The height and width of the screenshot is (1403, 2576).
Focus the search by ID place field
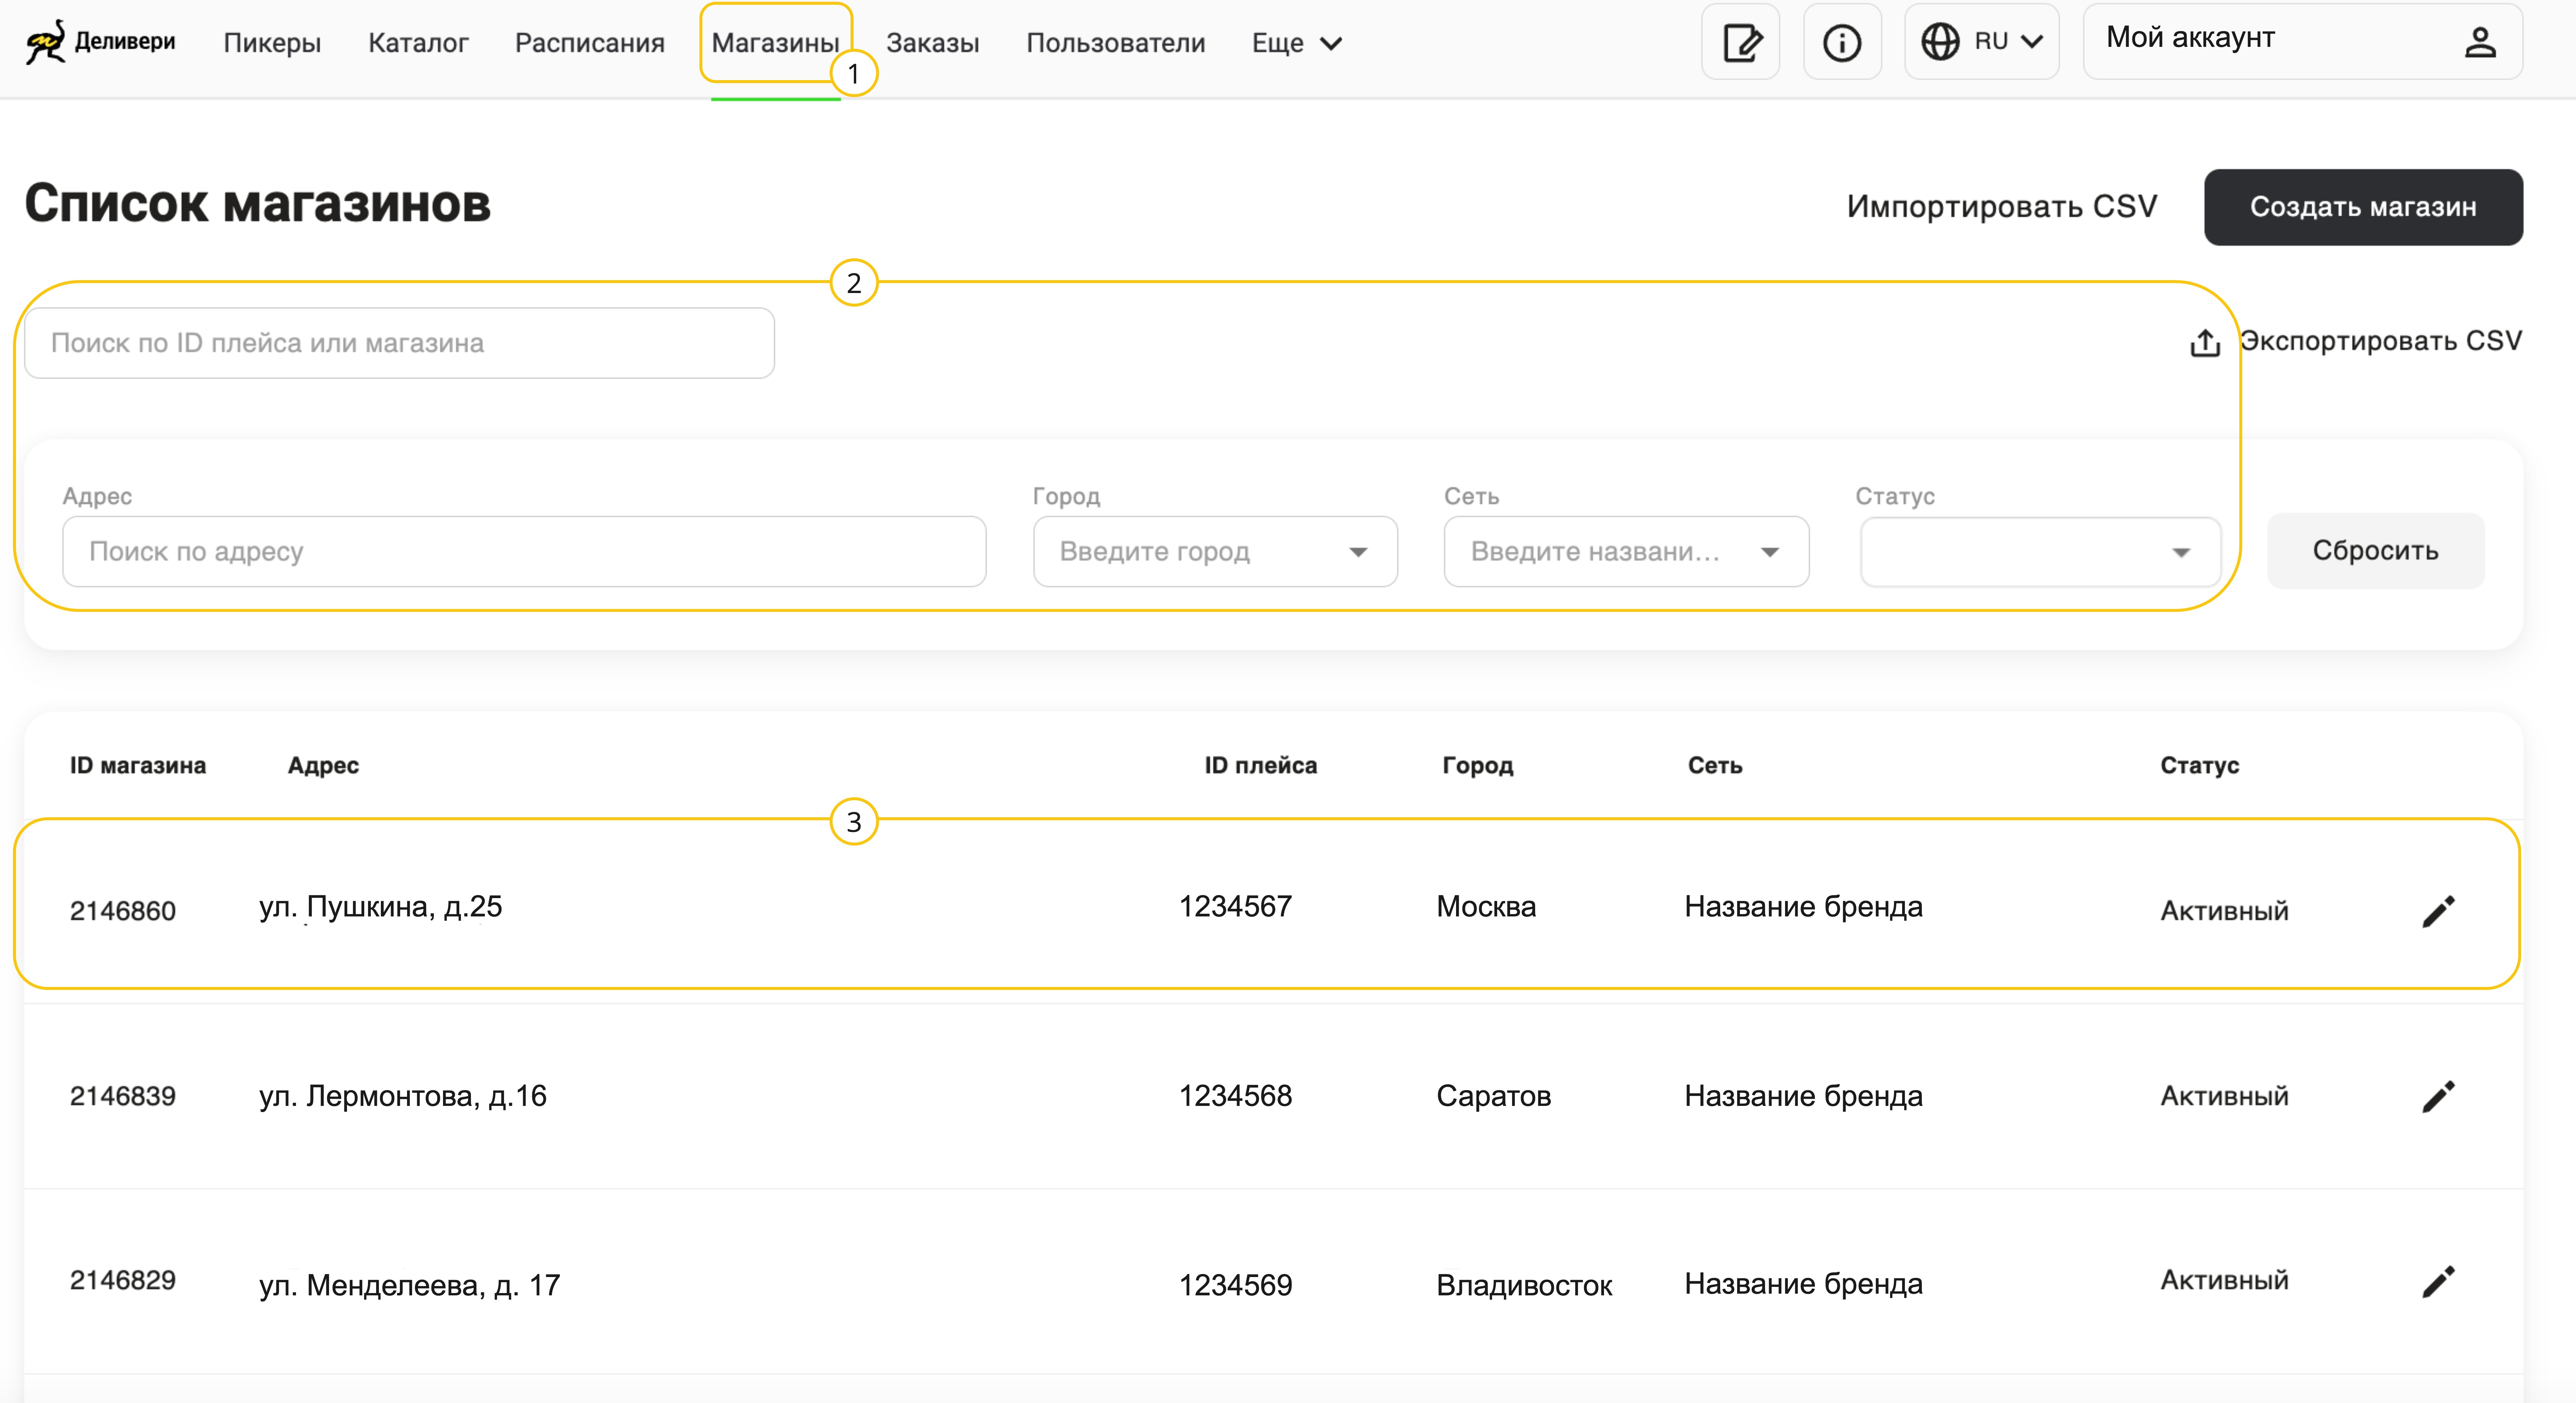pos(399,343)
